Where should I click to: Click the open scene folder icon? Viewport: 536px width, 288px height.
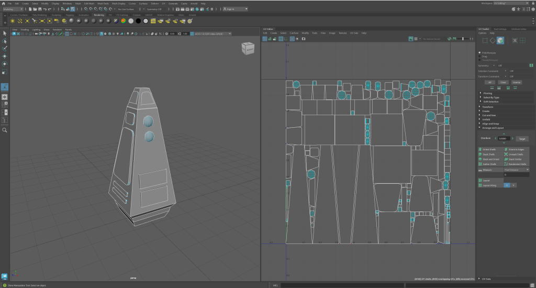click(35, 9)
